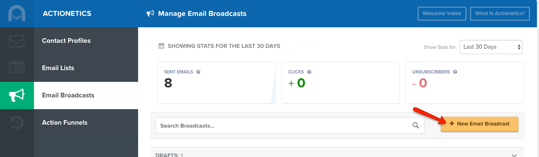This screenshot has height=157, width=539.
Task: Open Email Lists menu item
Action: click(58, 68)
